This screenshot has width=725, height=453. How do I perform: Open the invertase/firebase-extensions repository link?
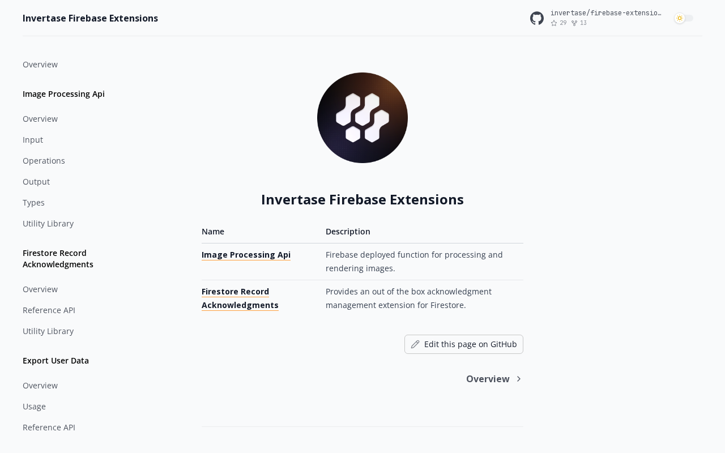pyautogui.click(x=605, y=13)
